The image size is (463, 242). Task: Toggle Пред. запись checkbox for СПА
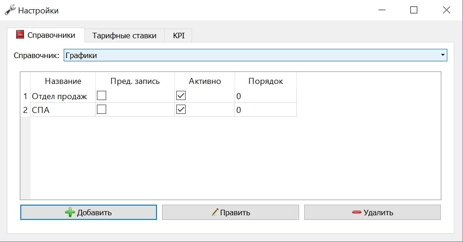[102, 110]
